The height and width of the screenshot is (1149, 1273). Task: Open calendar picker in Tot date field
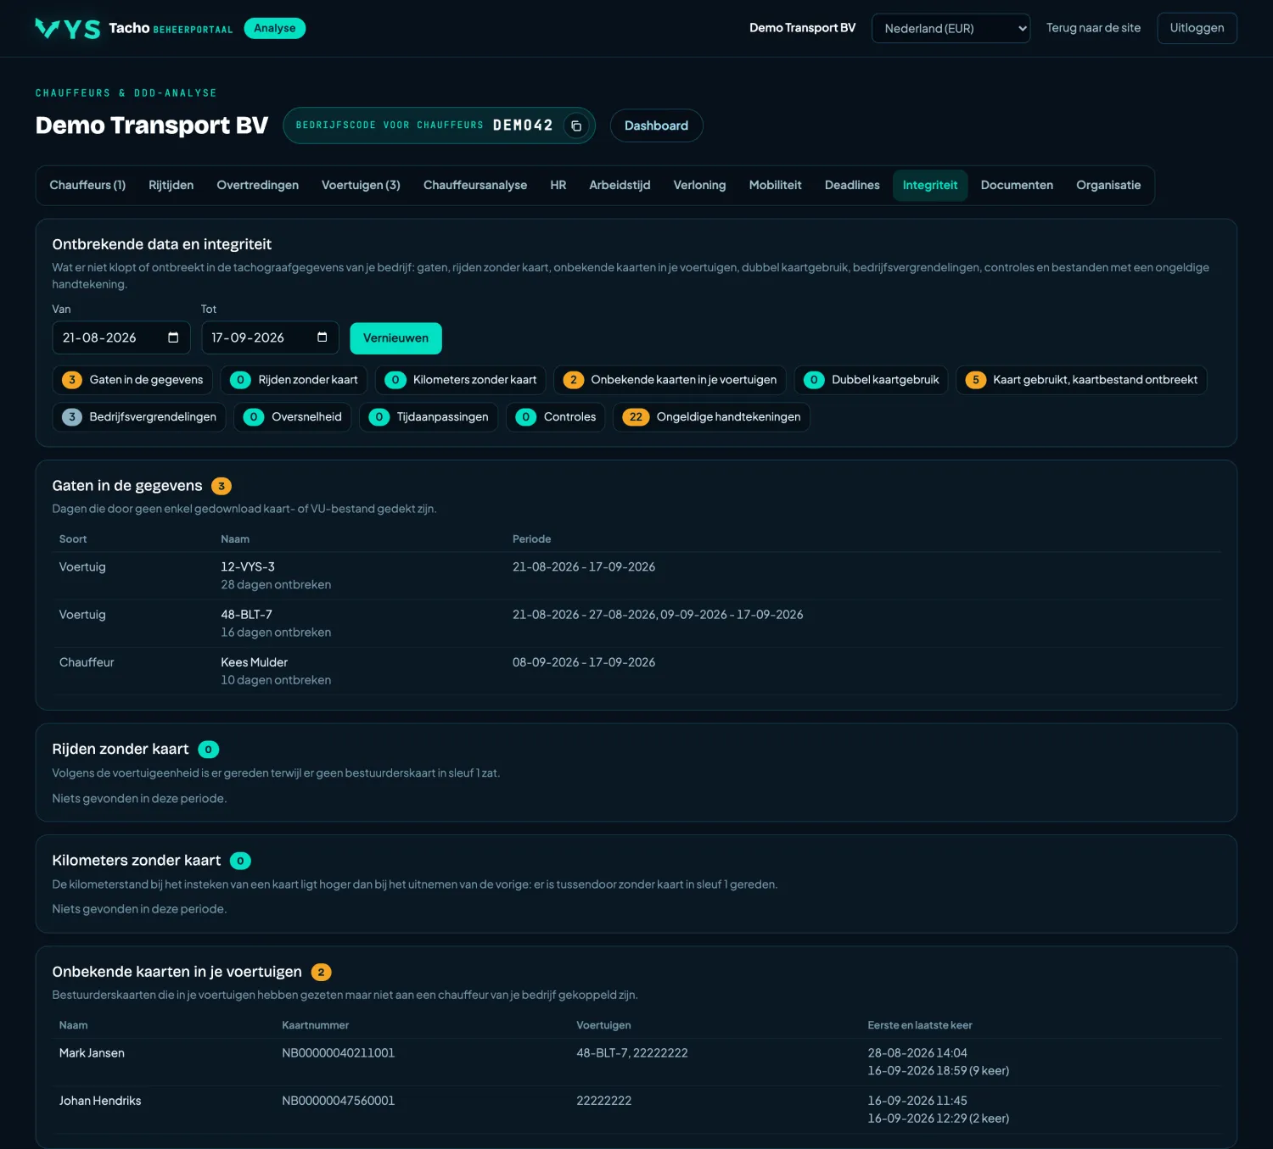click(x=322, y=337)
